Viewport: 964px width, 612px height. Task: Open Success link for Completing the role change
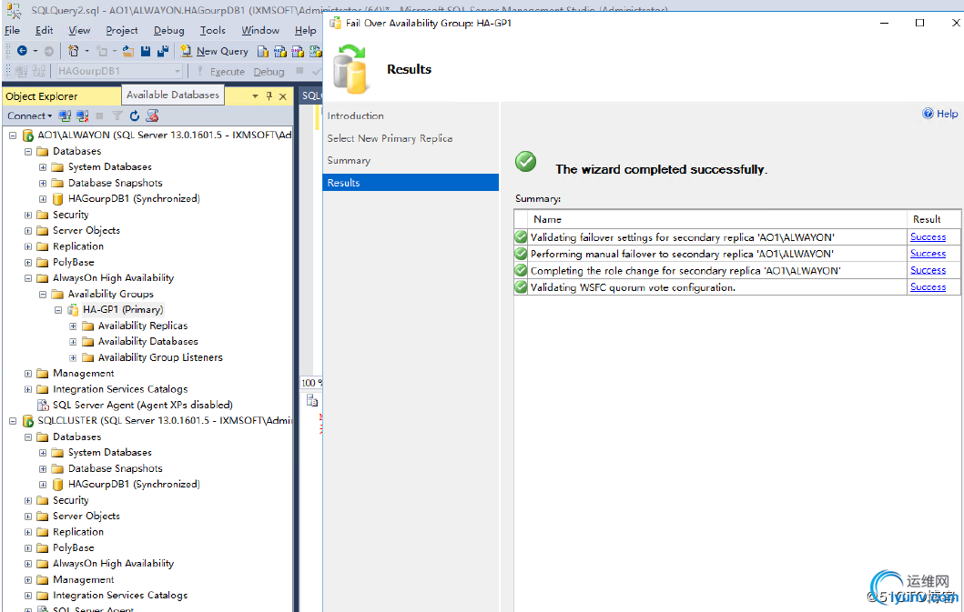[928, 270]
